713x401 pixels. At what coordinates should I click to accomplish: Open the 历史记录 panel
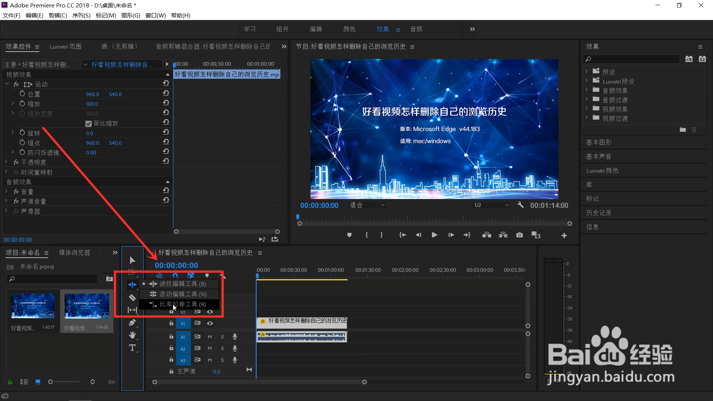(x=599, y=213)
